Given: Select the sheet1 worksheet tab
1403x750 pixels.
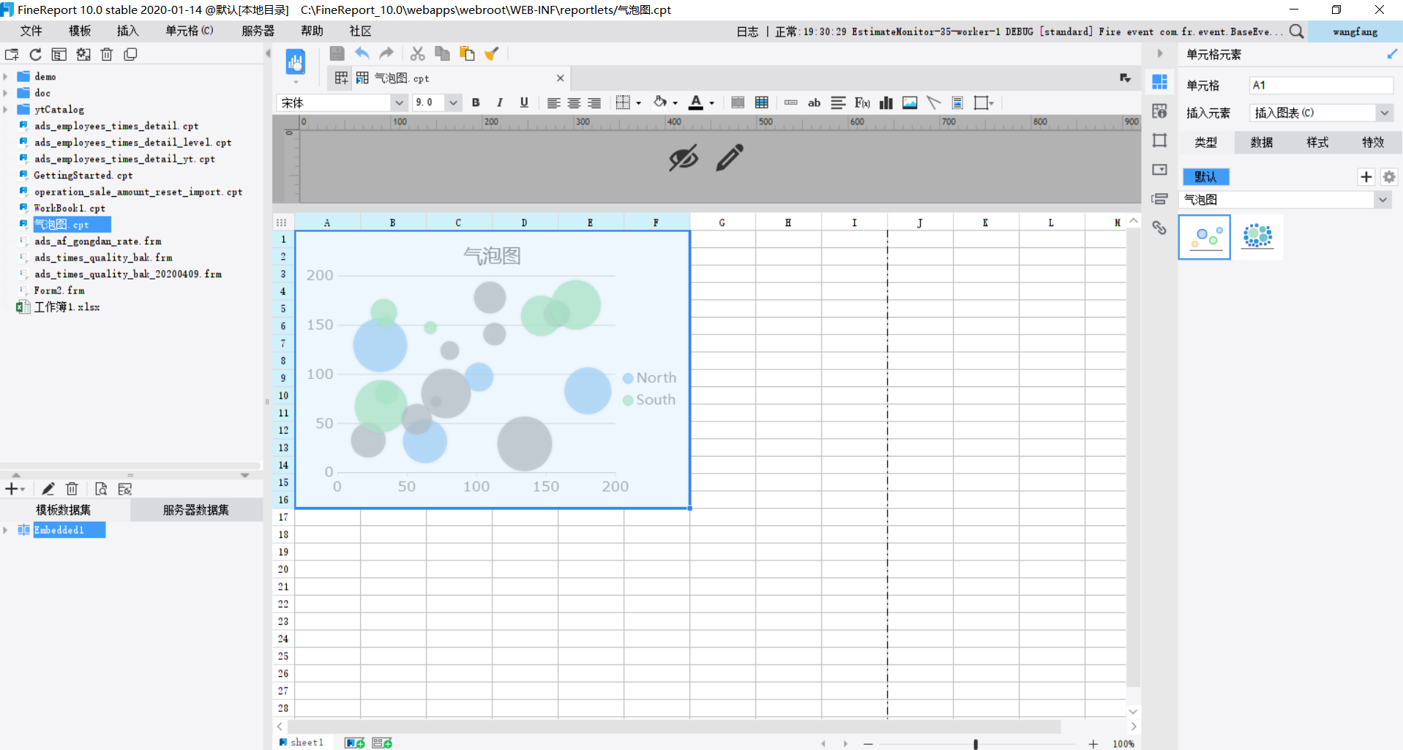Looking at the screenshot, I should point(302,743).
